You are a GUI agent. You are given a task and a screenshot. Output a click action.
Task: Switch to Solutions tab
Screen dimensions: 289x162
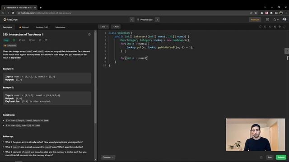pos(42,27)
